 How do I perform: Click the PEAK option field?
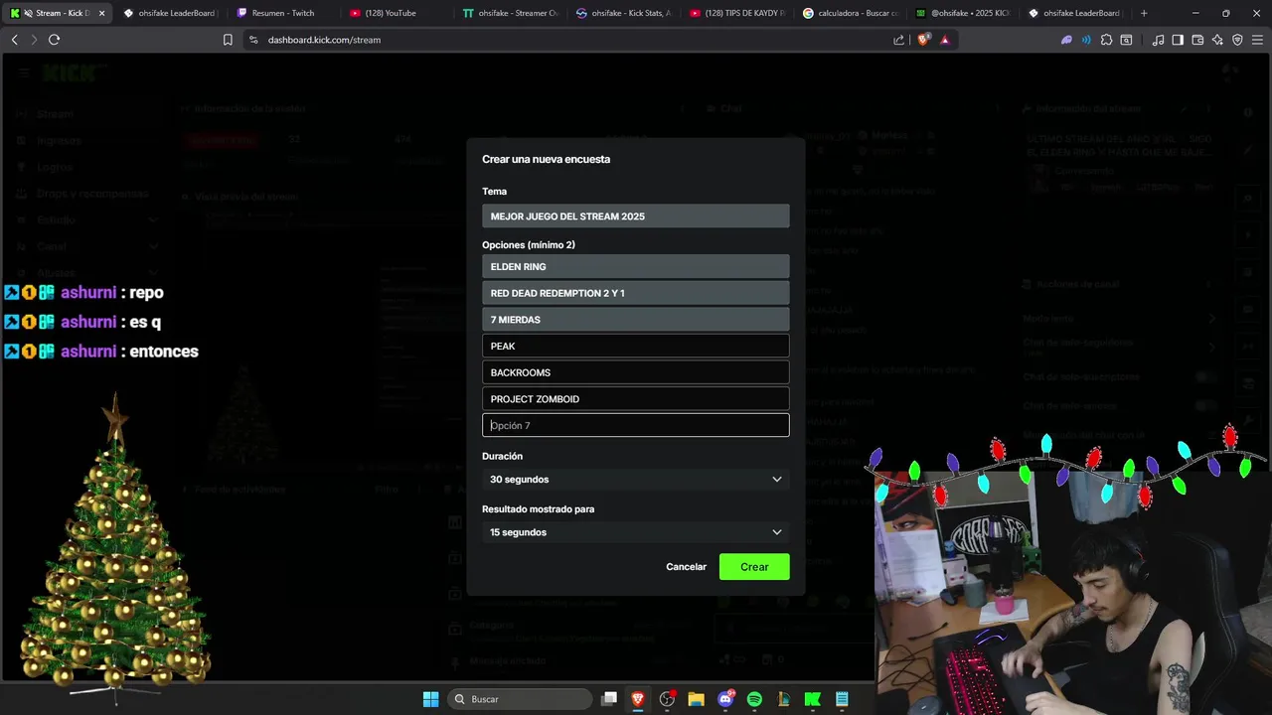[x=636, y=346]
